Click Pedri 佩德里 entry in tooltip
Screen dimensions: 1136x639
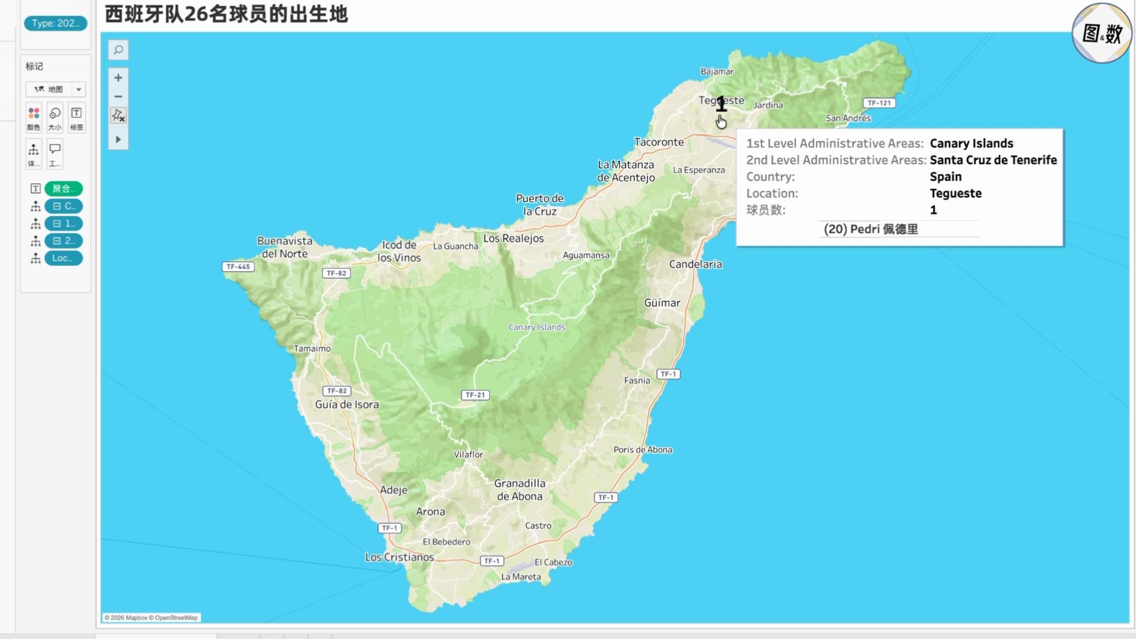tap(871, 229)
